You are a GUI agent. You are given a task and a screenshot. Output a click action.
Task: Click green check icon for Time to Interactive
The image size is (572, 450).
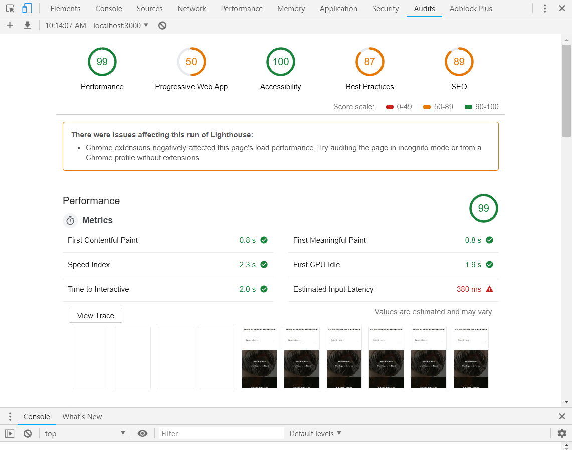264,289
